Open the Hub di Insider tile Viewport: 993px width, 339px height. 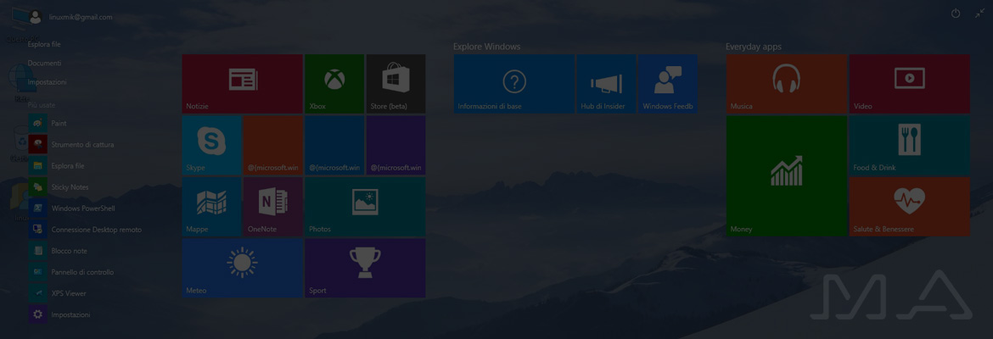point(606,84)
